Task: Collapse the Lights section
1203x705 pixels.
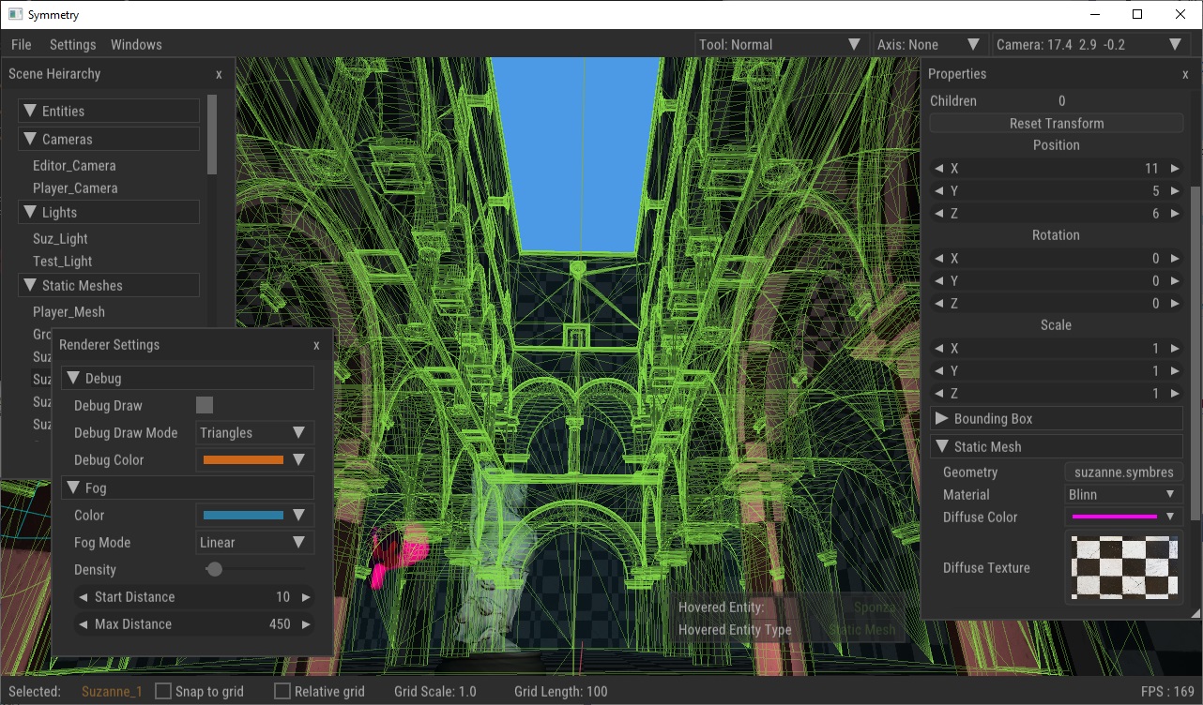Action: [x=109, y=212]
